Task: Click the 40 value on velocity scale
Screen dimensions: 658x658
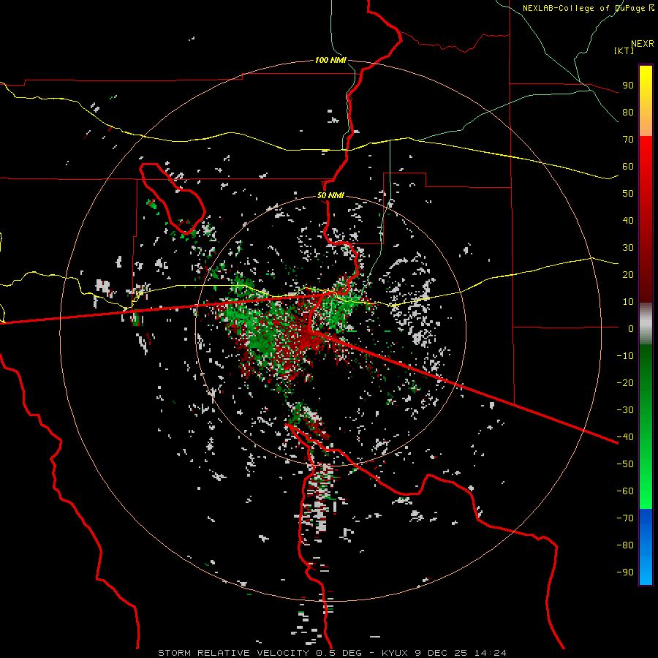Action: 628,220
